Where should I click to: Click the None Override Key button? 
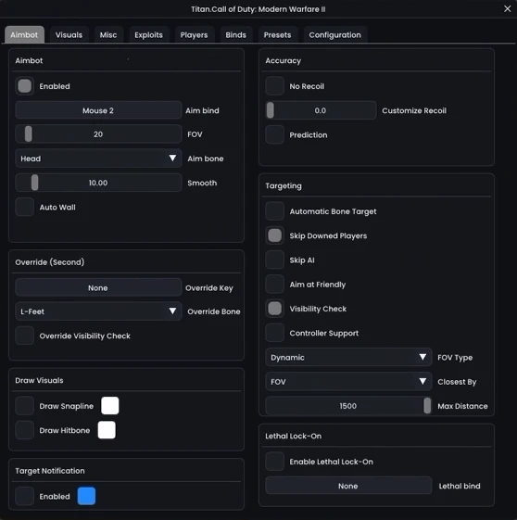coord(98,287)
